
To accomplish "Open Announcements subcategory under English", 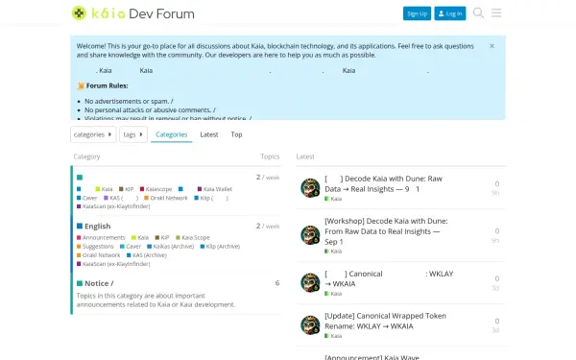I will tap(101, 238).
